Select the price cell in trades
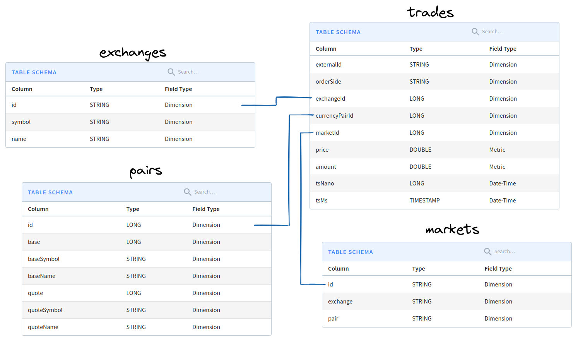Viewport: 578px width, 343px height. 322,150
